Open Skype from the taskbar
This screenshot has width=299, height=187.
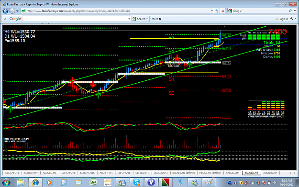[x=136, y=183]
